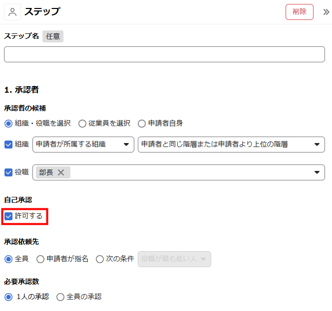Expand the 申請者と同じ階層 hierarchy dropdown

(231, 145)
